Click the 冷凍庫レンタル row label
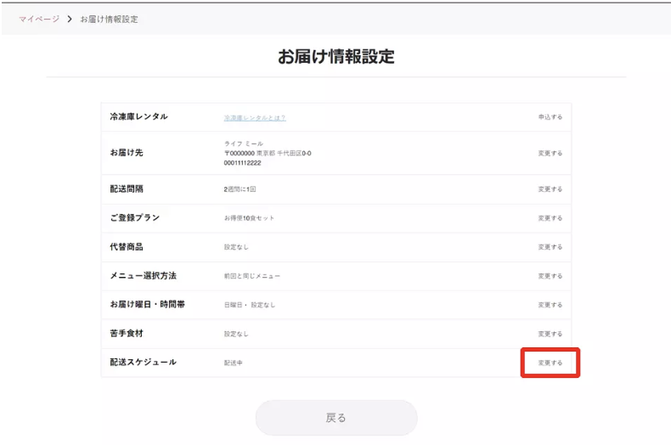Viewport: 671px width, 445px height. [138, 116]
